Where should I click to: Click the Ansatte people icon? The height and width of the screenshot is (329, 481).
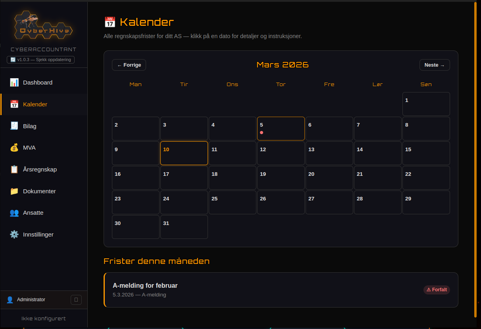tap(14, 213)
